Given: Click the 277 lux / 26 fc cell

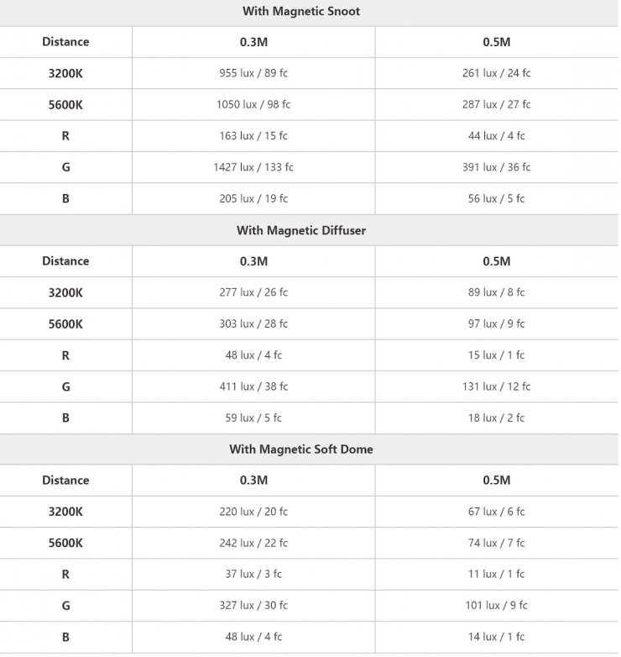Looking at the screenshot, I should coord(253,292).
